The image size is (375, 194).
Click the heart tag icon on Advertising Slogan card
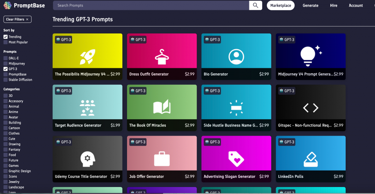coord(236,159)
